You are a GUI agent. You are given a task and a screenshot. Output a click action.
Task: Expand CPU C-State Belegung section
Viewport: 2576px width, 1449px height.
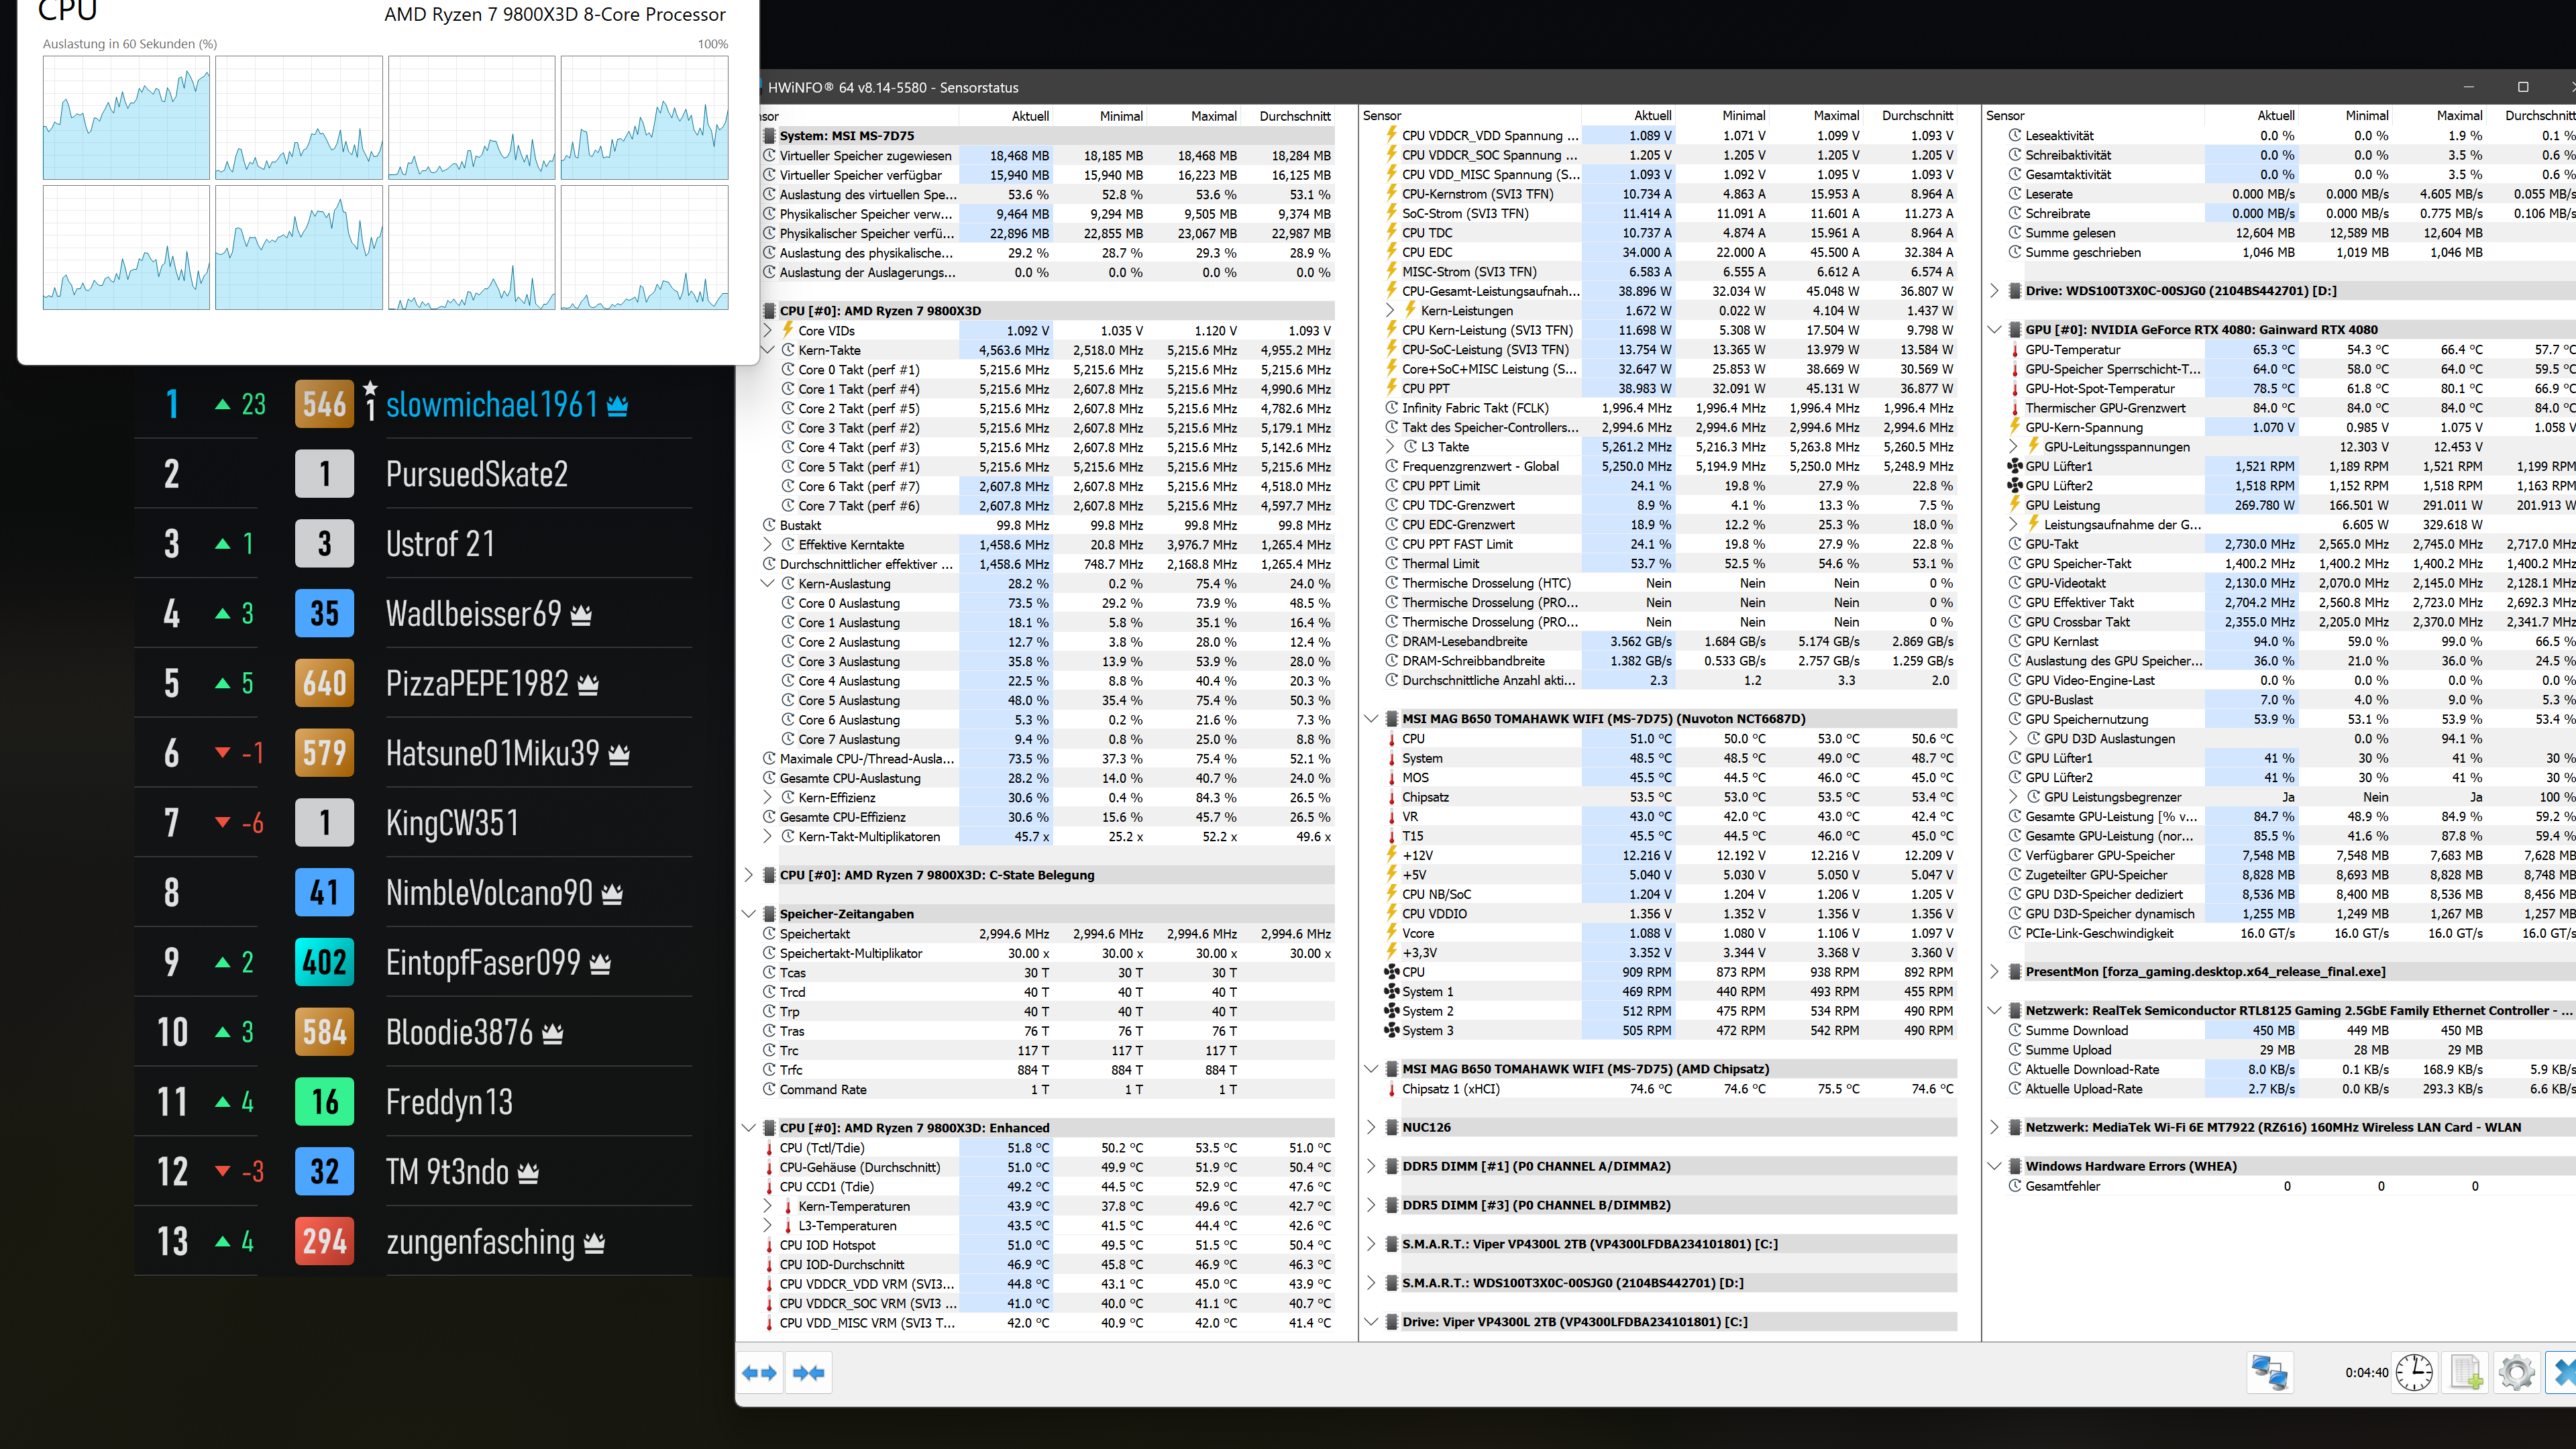click(x=748, y=875)
